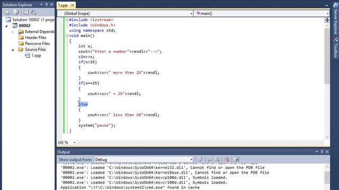
Task: Open 1.cpp in the Solution Explorer tree
Action: pyautogui.click(x=33, y=55)
